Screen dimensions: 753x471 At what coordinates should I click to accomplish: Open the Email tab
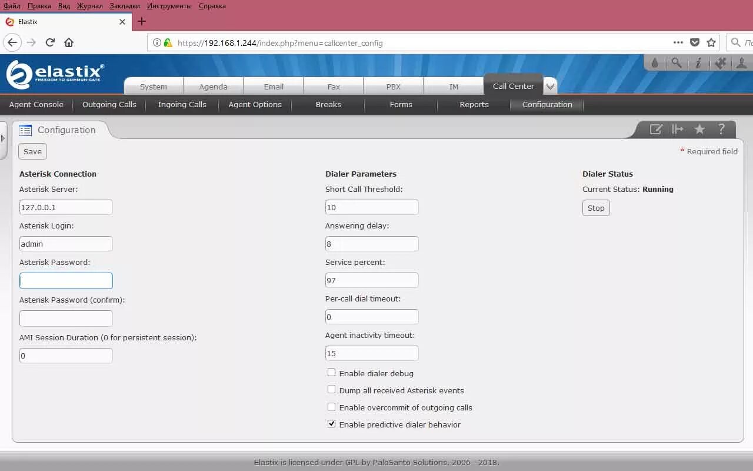[274, 87]
